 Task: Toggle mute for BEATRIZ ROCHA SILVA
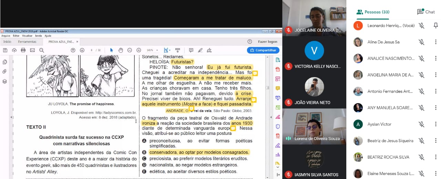point(421,157)
